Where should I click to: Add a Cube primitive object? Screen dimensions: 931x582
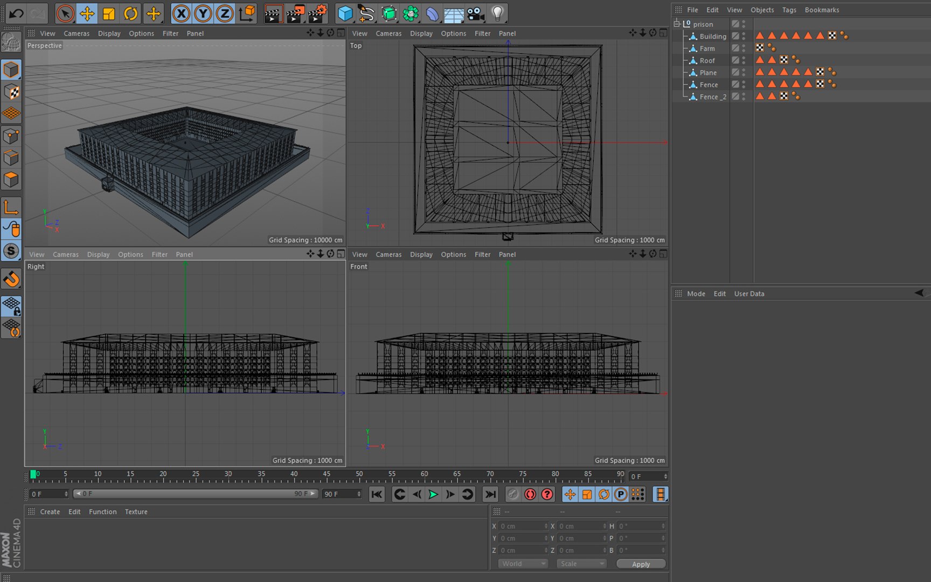345,13
